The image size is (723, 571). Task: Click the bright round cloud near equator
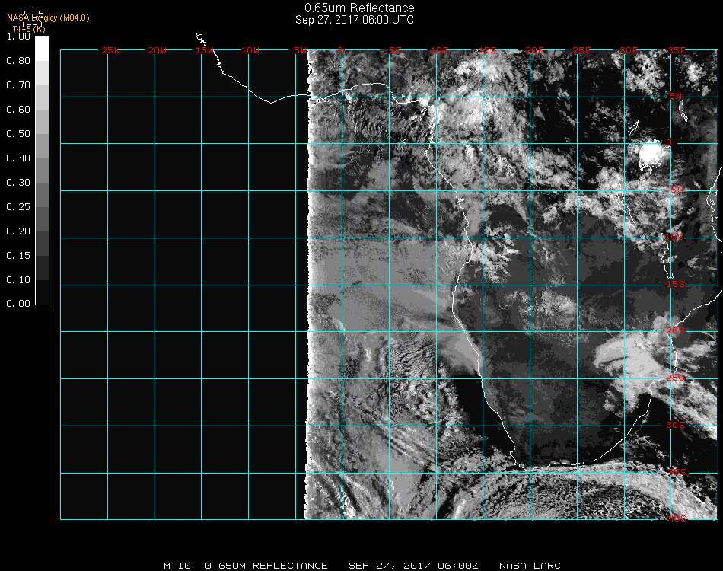(x=651, y=155)
